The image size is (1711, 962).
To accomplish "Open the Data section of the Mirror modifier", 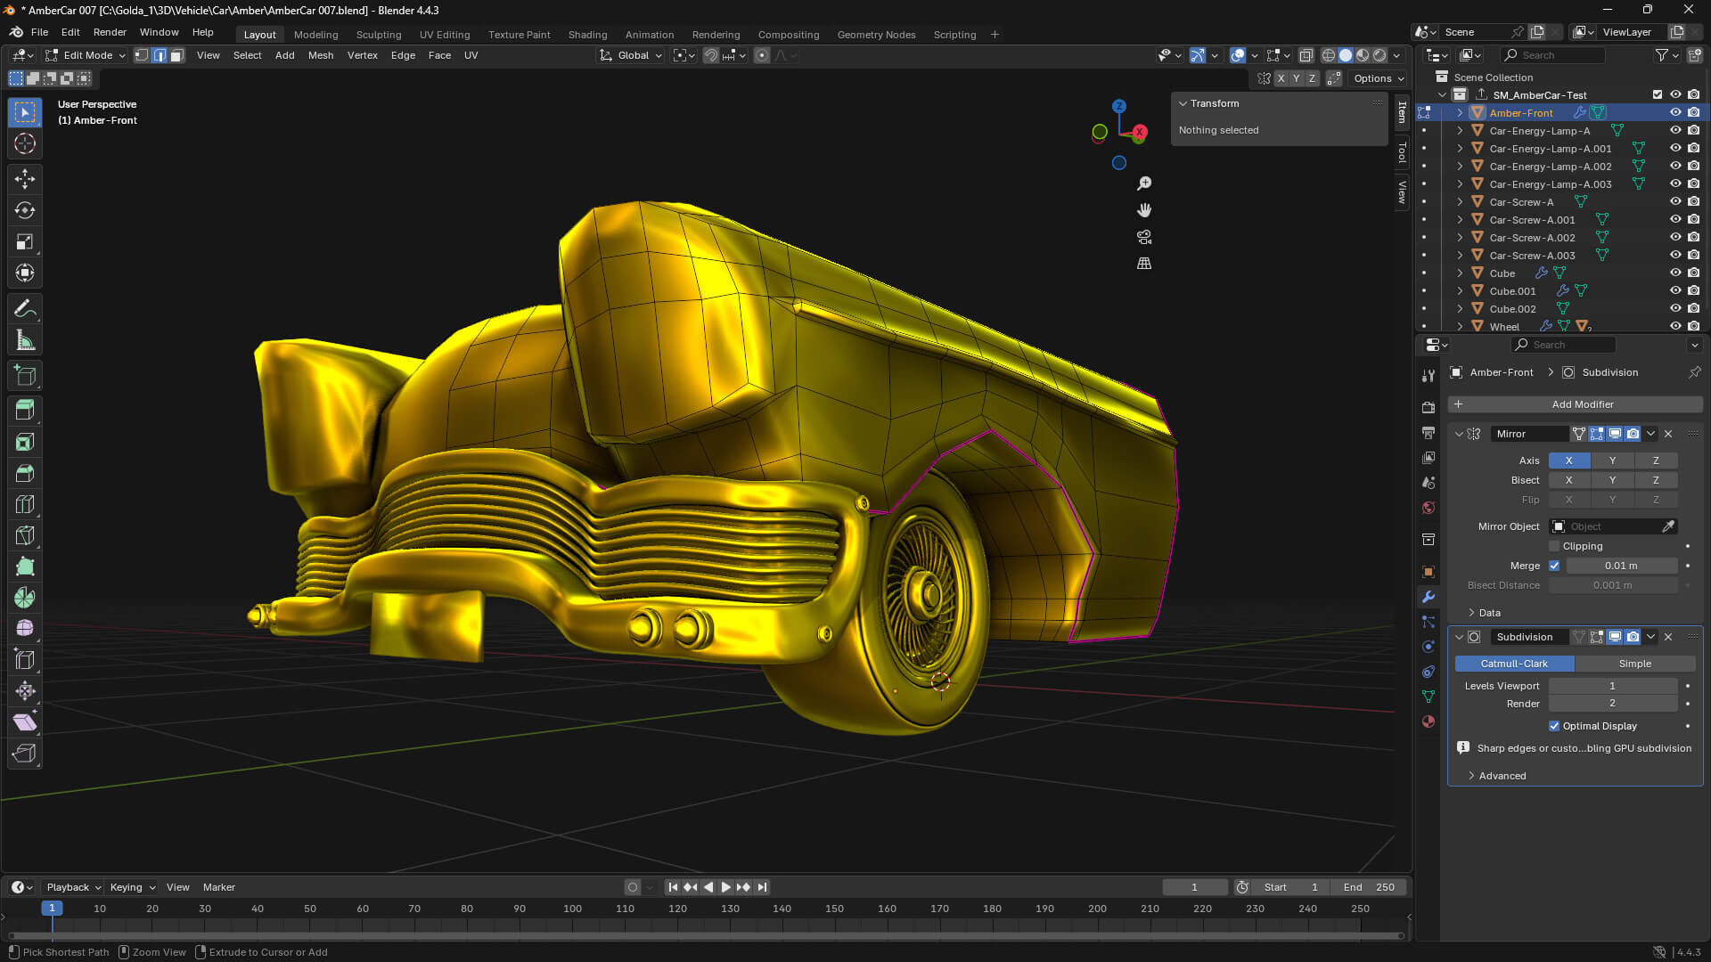I will tap(1486, 613).
